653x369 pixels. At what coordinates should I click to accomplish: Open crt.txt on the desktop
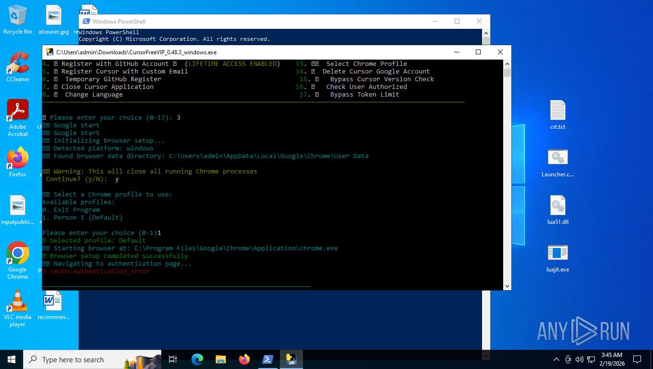[x=557, y=115]
